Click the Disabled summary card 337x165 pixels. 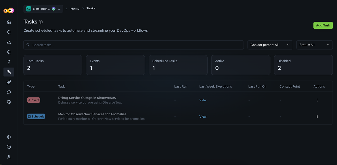pyautogui.click(x=304, y=65)
